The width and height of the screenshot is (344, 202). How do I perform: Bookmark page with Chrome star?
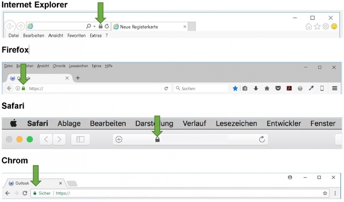point(325,193)
